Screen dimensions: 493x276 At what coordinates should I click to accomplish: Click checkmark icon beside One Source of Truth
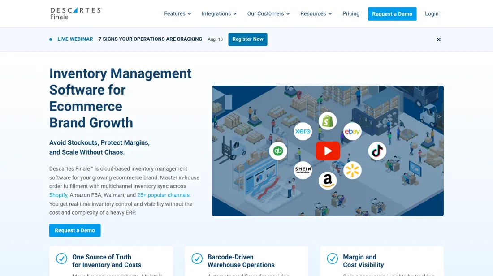pyautogui.click(x=62, y=259)
